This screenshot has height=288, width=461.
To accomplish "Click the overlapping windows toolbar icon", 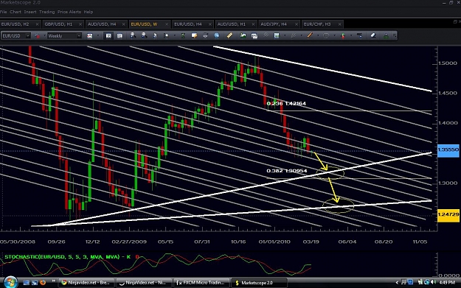I will pyautogui.click(x=254, y=36).
